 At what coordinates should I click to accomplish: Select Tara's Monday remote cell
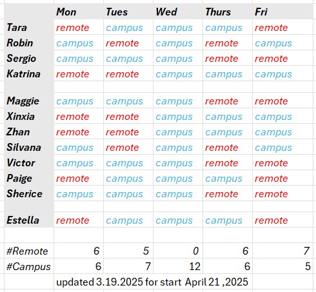click(79, 27)
